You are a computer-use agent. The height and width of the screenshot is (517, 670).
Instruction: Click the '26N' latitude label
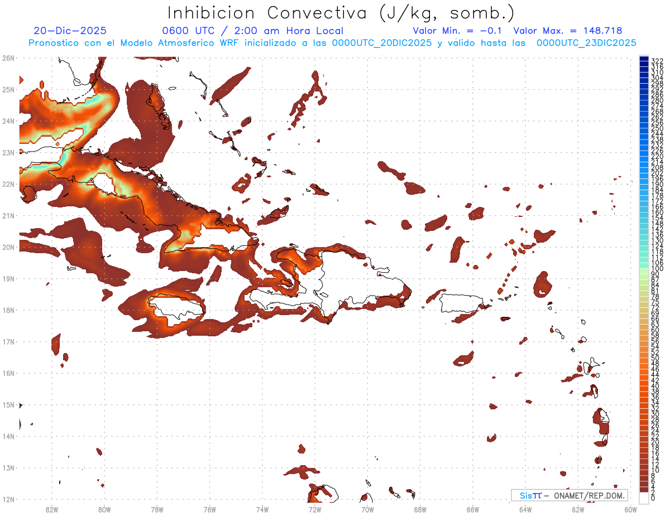8,58
